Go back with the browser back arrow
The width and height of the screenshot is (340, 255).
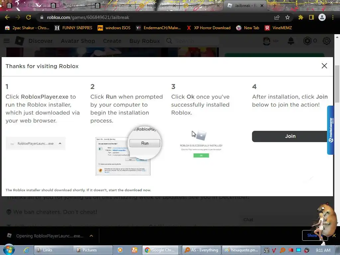coord(7,17)
